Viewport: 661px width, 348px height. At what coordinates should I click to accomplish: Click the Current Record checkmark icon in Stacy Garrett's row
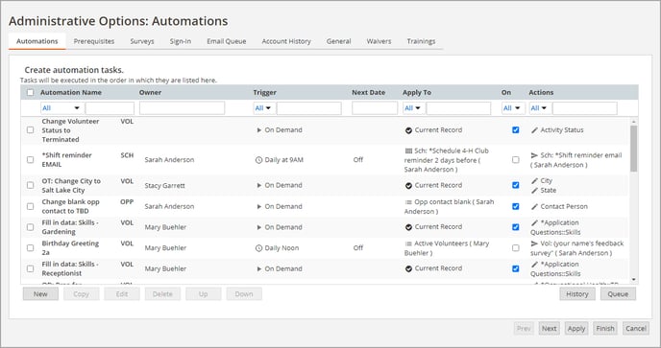tap(408, 186)
